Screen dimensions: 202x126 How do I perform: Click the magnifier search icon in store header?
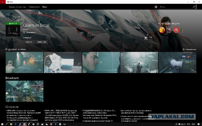tap(194, 7)
